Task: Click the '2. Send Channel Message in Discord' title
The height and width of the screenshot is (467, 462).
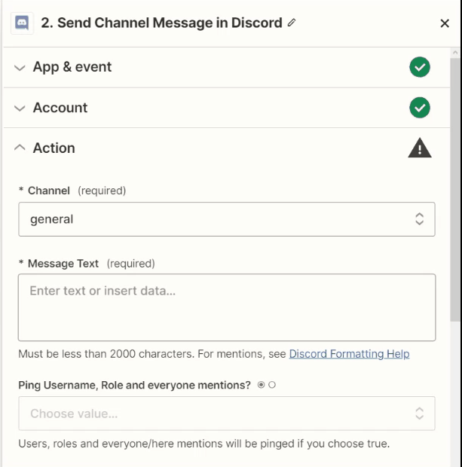Action: tap(161, 23)
